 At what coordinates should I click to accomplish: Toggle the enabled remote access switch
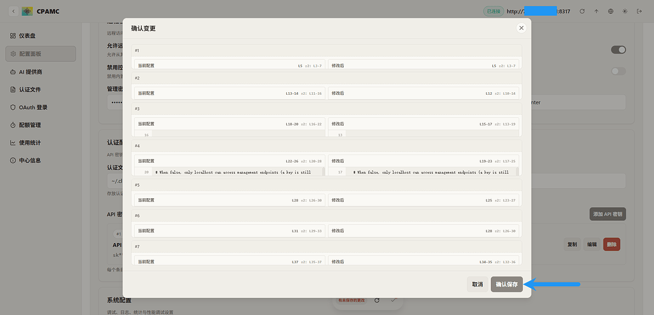click(x=619, y=50)
